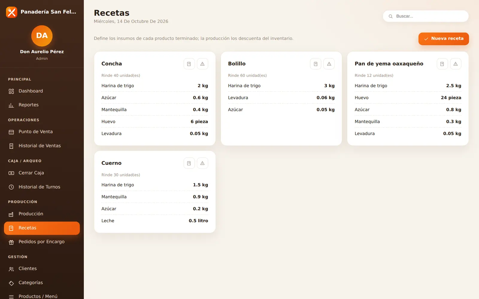
Task: Click Bolillo's 'Rinde 60 unidad(es)' text
Action: pyautogui.click(x=247, y=75)
